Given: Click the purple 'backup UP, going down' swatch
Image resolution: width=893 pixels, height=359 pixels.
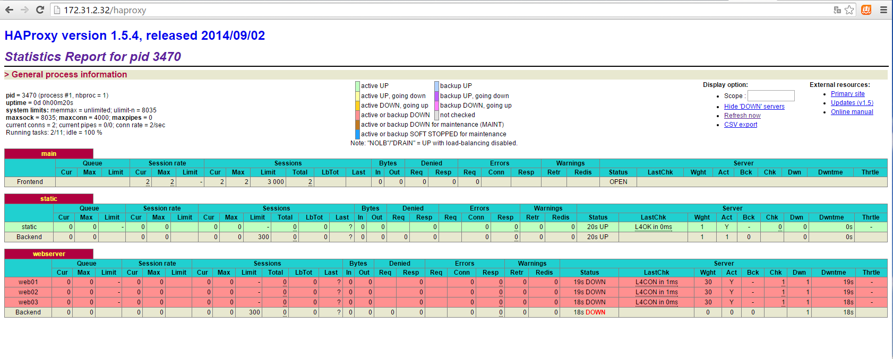Looking at the screenshot, I should 436,96.
